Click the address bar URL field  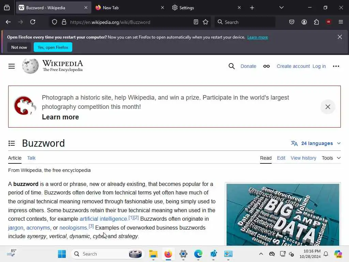(130, 22)
